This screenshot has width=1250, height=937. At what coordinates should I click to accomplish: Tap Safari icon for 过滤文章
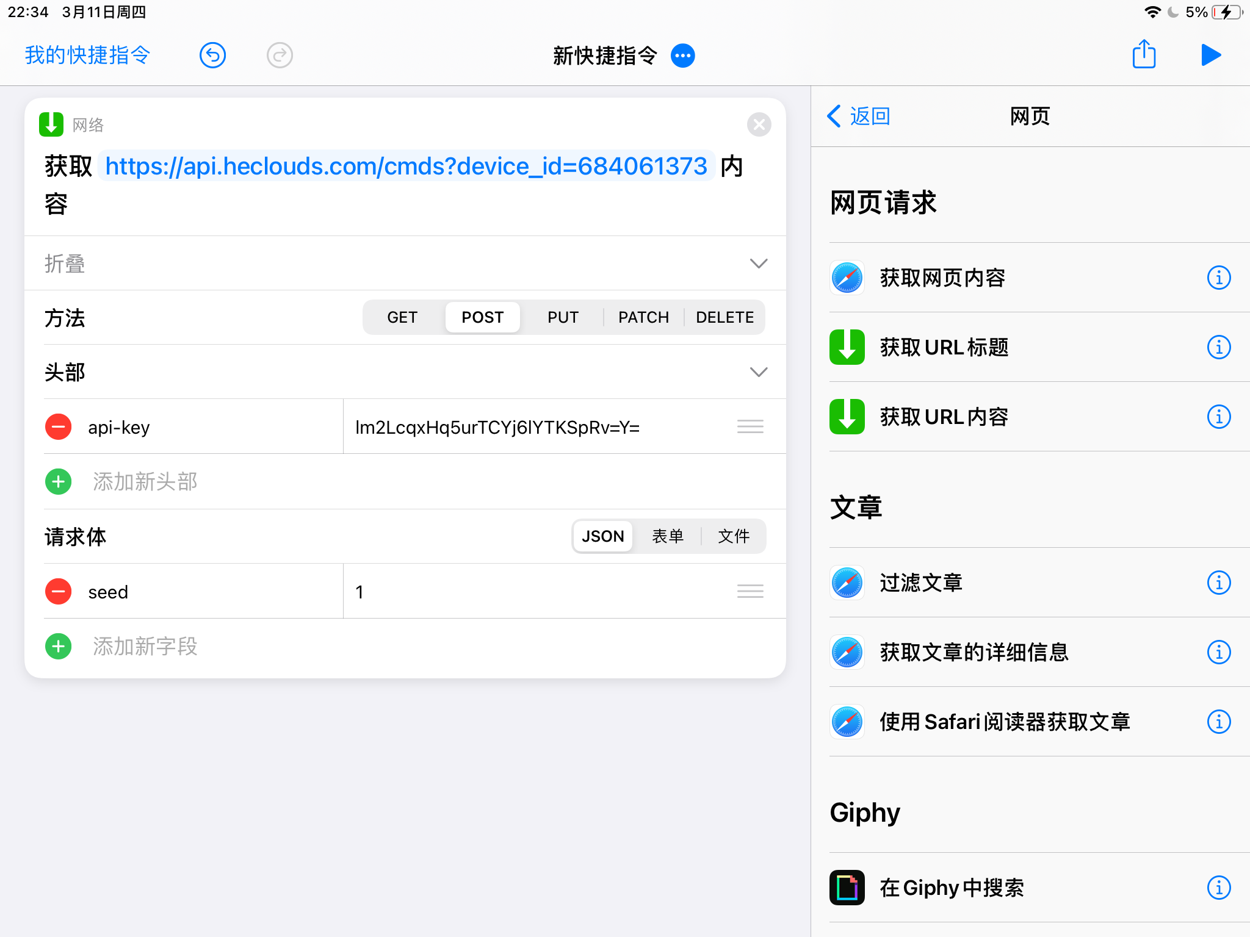point(847,583)
